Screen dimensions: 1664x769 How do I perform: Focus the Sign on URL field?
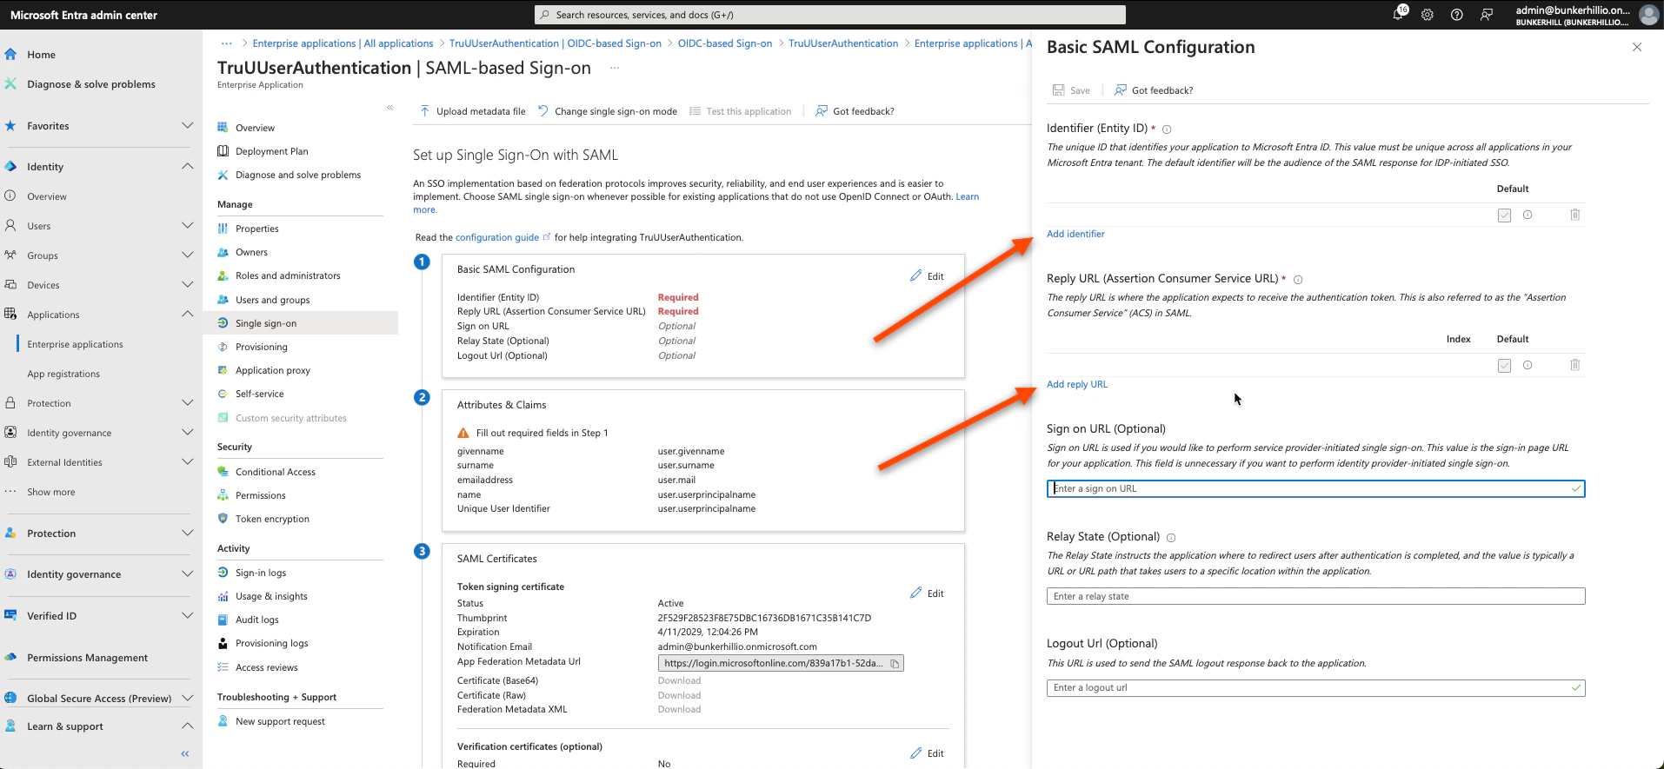click(1315, 488)
